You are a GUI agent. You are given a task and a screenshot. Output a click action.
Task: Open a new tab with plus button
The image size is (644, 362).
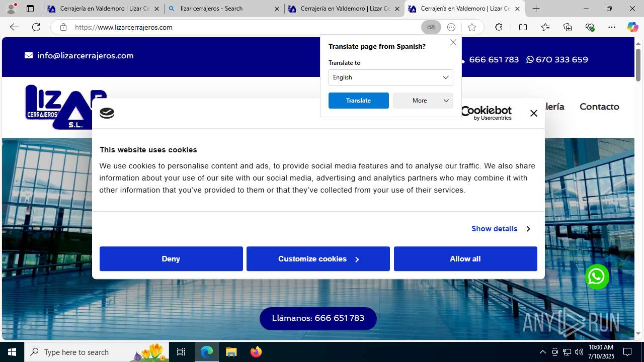[x=536, y=9]
